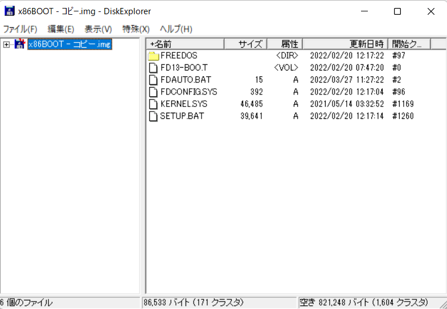
Task: Click the date 2021/05/14 03:32:52
Action: coord(347,104)
